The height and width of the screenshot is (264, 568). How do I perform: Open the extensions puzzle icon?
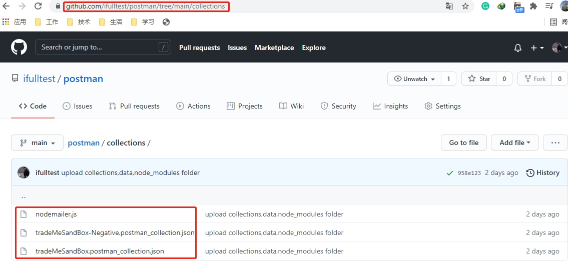(533, 6)
